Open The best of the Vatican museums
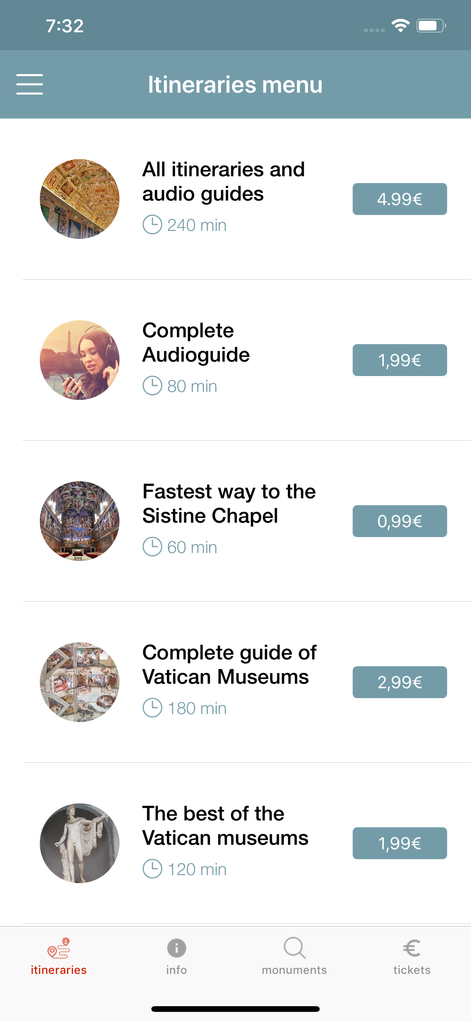The width and height of the screenshot is (471, 1021). (x=225, y=826)
